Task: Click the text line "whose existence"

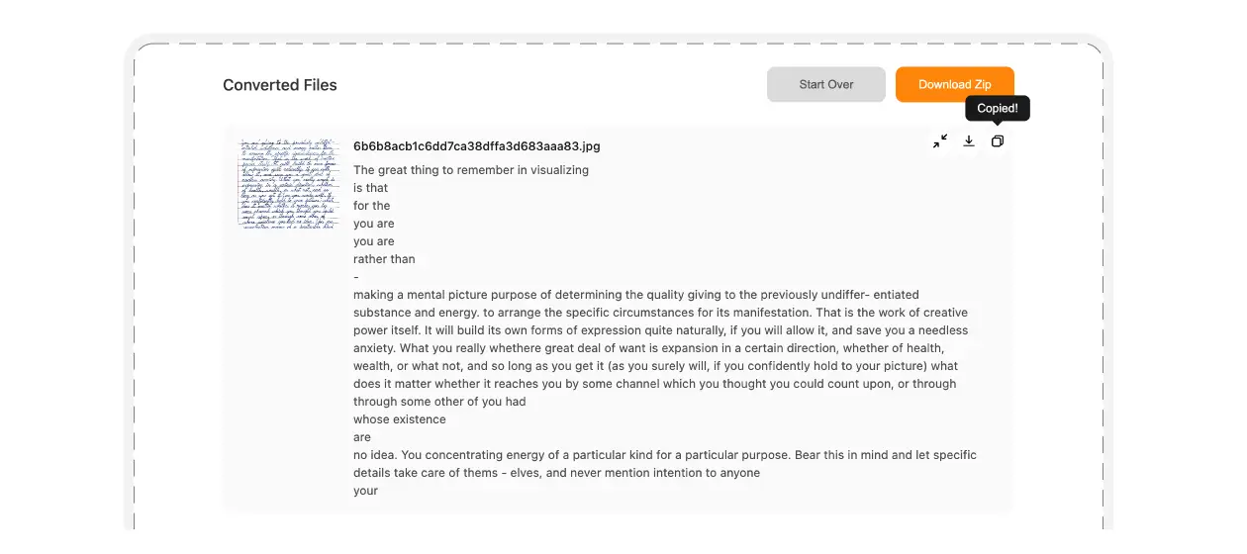Action: pos(400,419)
